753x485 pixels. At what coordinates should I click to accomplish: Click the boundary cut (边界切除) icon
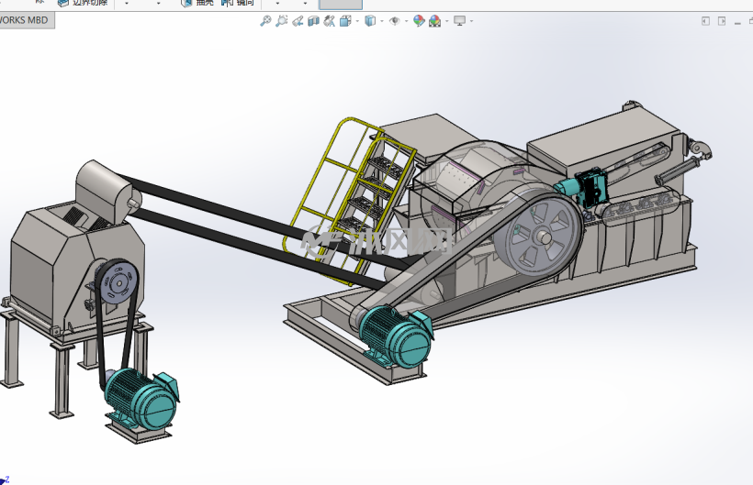[63, 3]
